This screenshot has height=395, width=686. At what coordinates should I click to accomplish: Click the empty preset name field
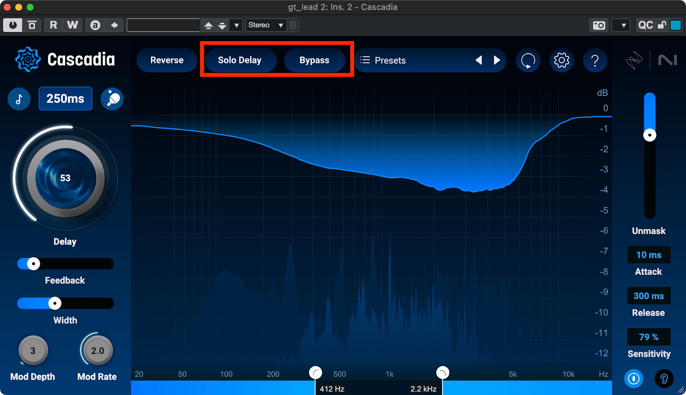tap(163, 25)
